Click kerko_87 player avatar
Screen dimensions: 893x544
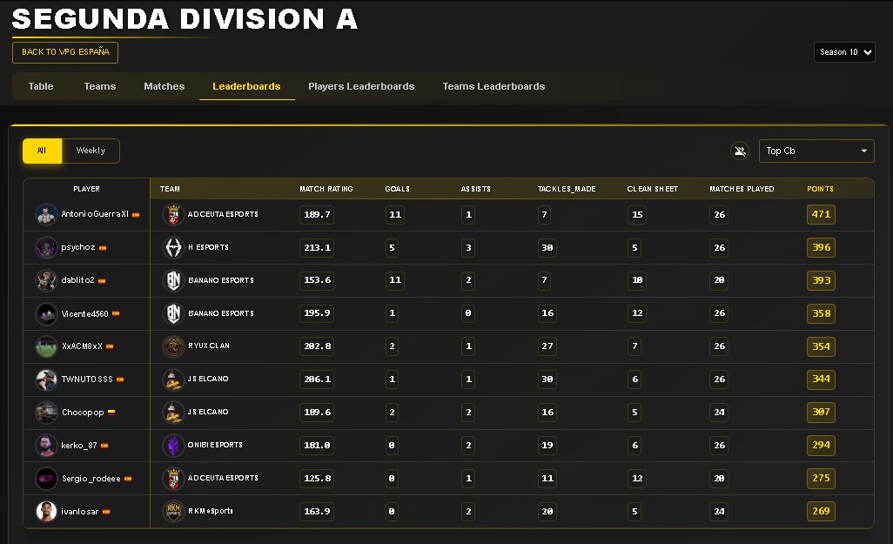pos(46,446)
